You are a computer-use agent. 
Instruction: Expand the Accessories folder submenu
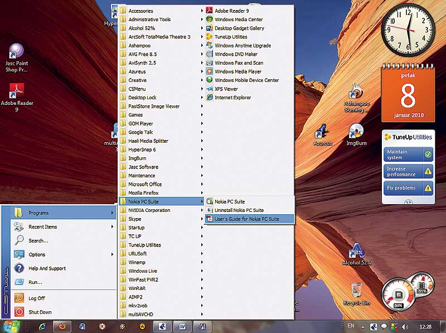tap(162, 11)
